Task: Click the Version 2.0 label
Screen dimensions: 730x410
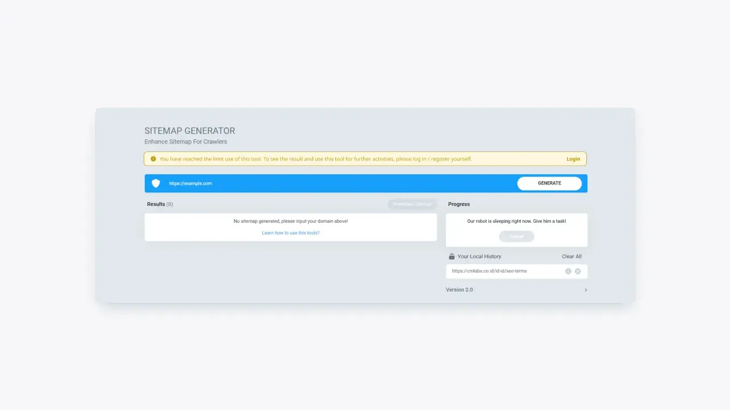Action: (459, 290)
